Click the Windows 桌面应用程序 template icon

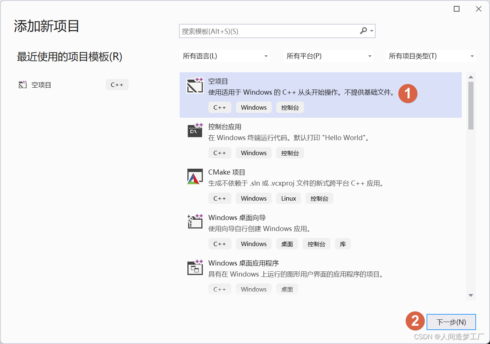point(195,267)
